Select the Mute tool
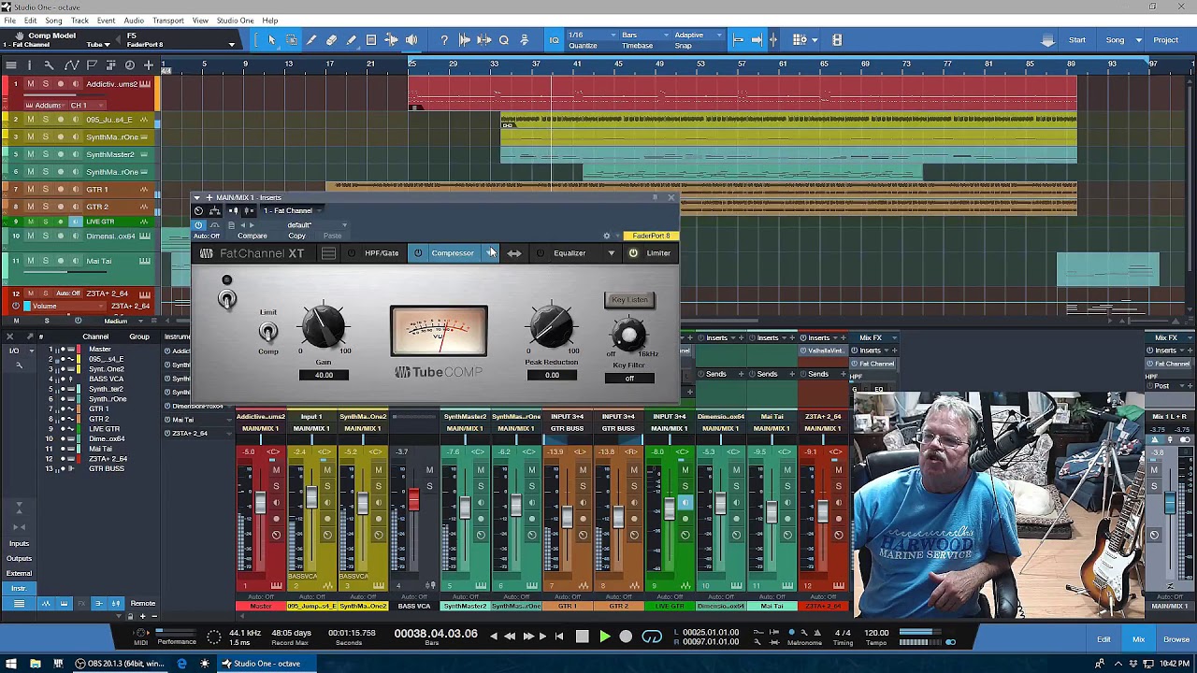Viewport: 1197px width, 673px height. pos(371,39)
